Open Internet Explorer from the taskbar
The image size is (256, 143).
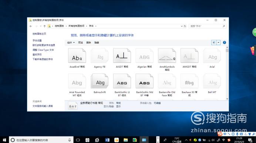coord(97,140)
